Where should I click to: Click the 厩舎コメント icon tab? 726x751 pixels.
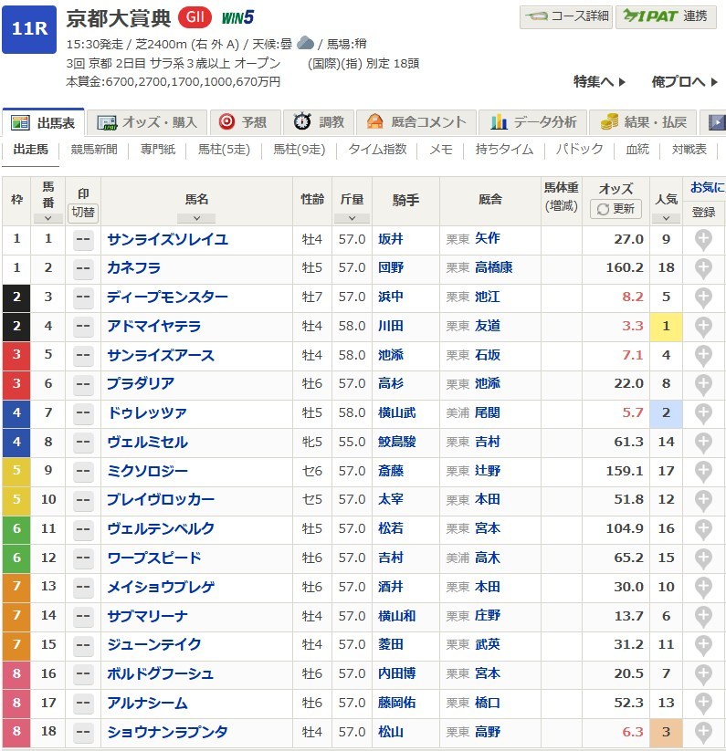pos(374,122)
